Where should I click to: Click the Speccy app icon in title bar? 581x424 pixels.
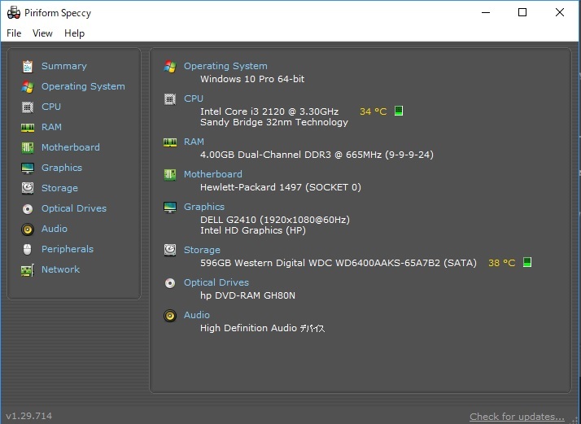[14, 12]
